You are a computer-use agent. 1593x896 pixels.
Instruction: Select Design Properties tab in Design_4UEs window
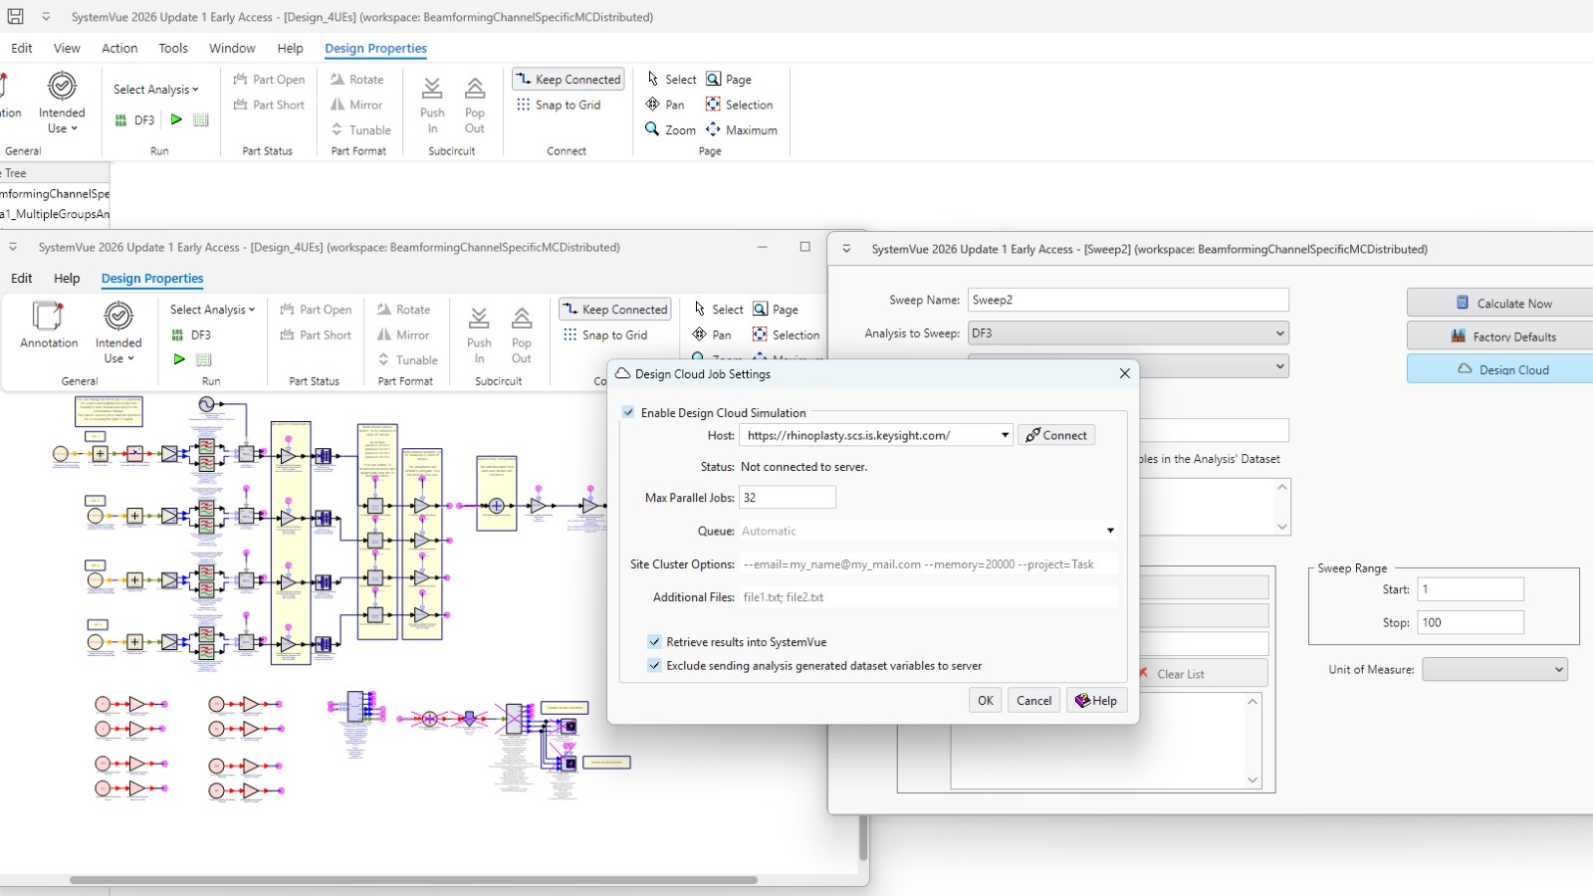pos(152,279)
